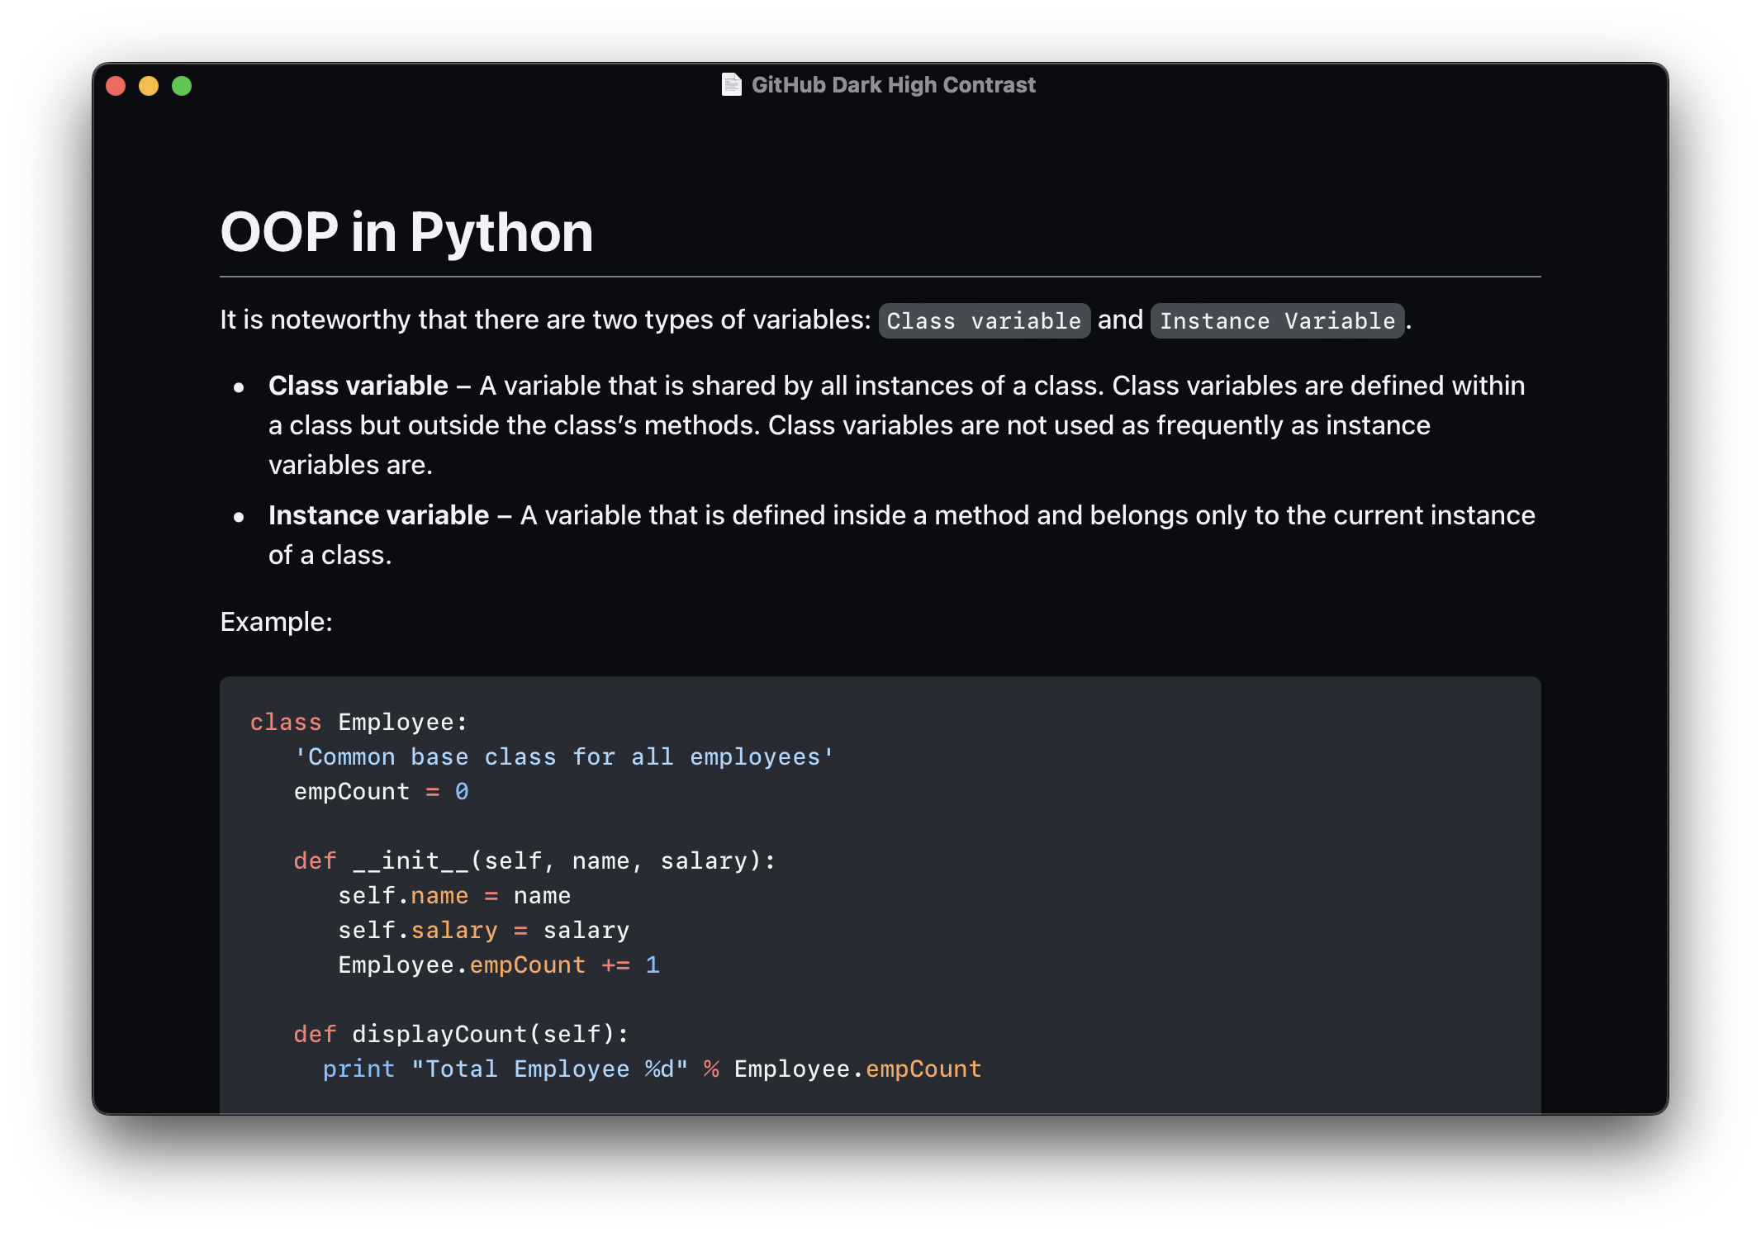Click the first bullet point marker

click(239, 387)
